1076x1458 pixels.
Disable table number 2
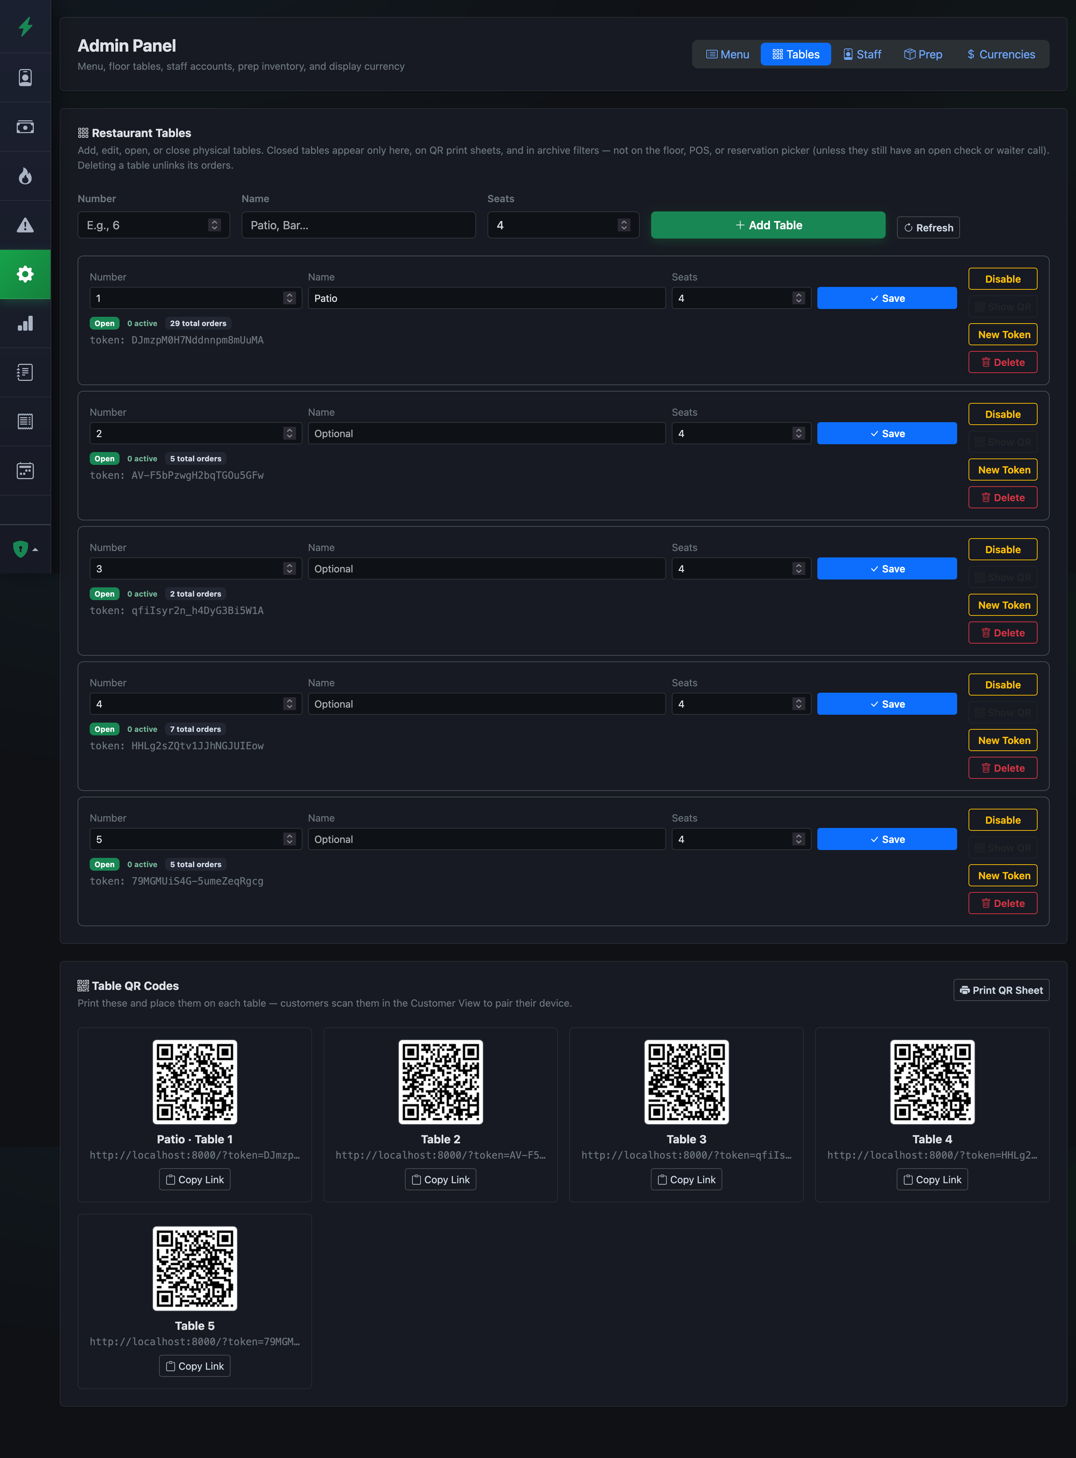coord(1002,414)
